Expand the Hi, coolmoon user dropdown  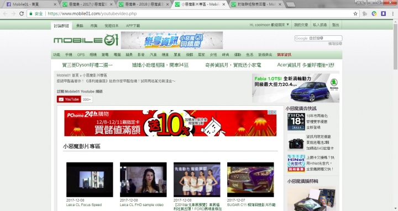click(x=269, y=25)
